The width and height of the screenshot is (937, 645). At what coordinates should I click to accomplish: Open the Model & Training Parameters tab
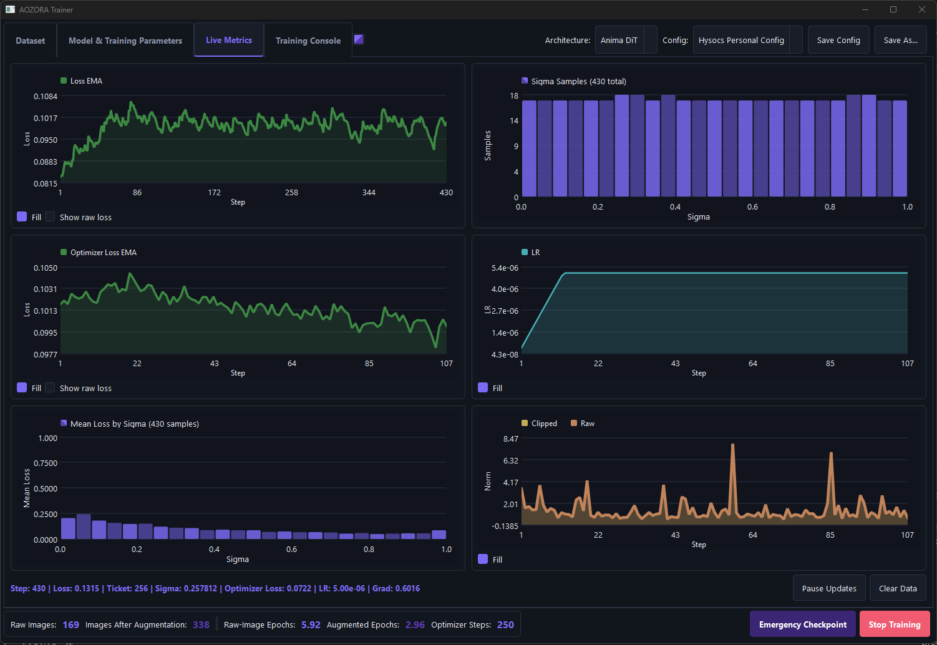125,41
